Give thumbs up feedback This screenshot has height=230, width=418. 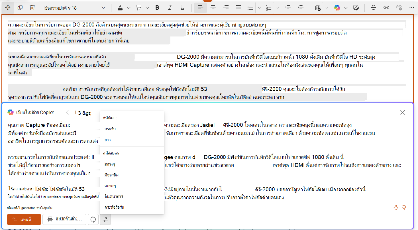click(395, 207)
